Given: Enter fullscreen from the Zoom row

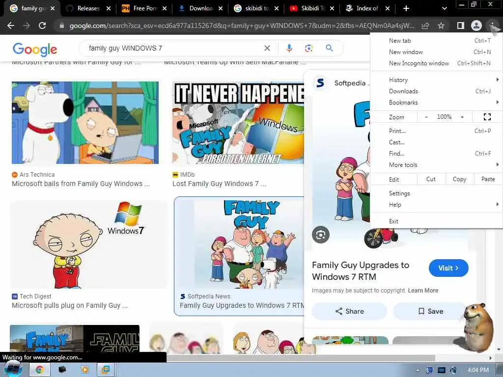Looking at the screenshot, I should coord(487,117).
